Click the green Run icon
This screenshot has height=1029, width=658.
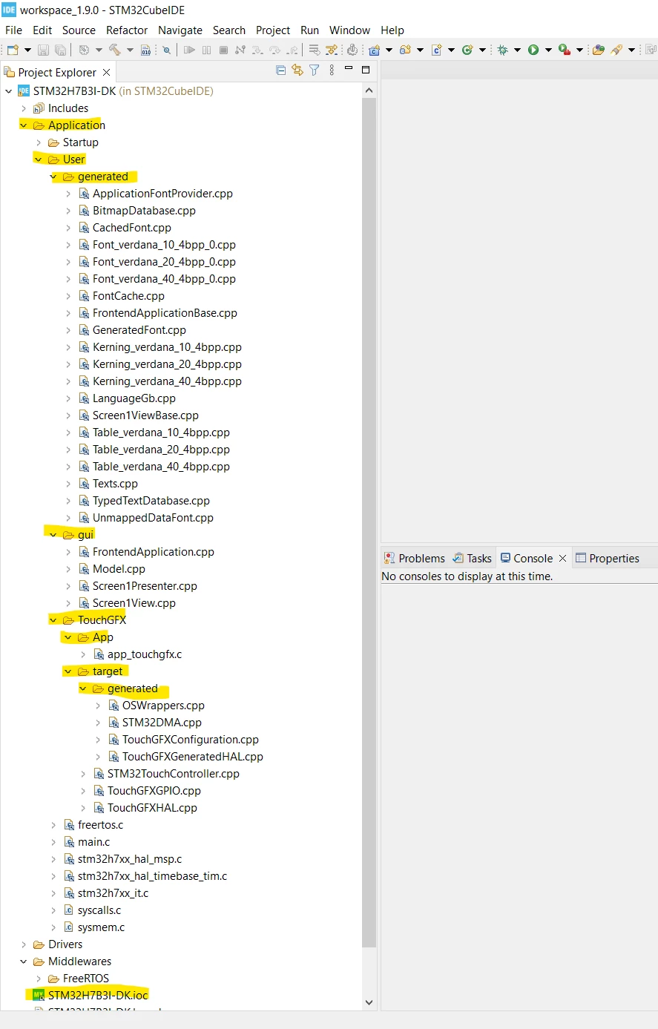(x=533, y=50)
